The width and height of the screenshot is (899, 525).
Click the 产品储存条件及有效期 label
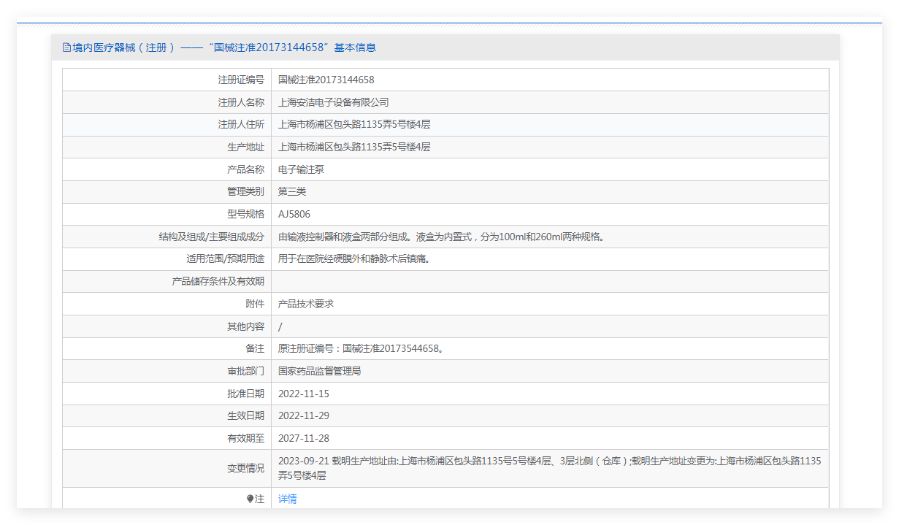218,281
